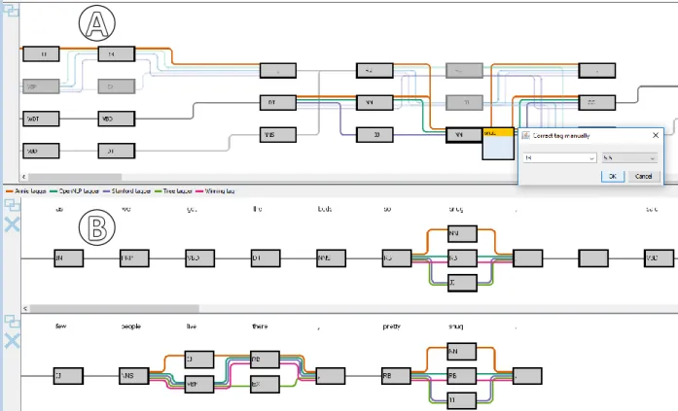Remove 'as we got' sentence via X icon

point(12,224)
